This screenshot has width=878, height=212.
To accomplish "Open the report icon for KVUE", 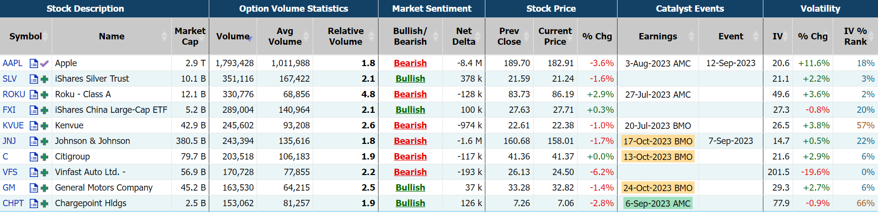I will pos(34,125).
